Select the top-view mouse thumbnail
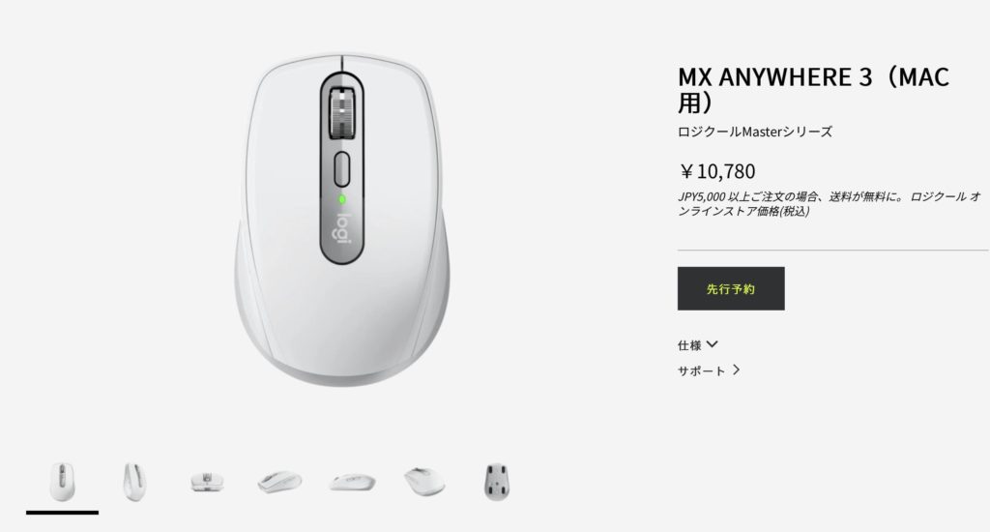 pos(62,482)
